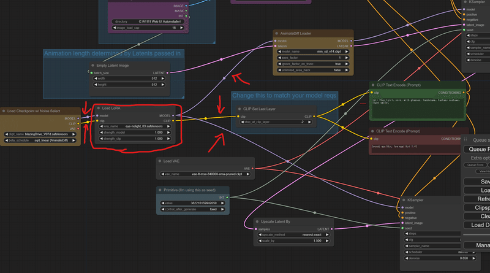The width and height of the screenshot is (490, 273).
Task: Increase image_load_cap with right arrow
Action: pos(181,28)
